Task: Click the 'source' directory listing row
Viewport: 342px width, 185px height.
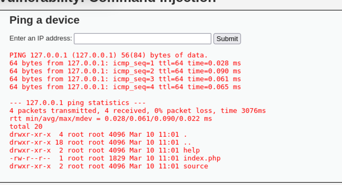Action: pyautogui.click(x=109, y=166)
